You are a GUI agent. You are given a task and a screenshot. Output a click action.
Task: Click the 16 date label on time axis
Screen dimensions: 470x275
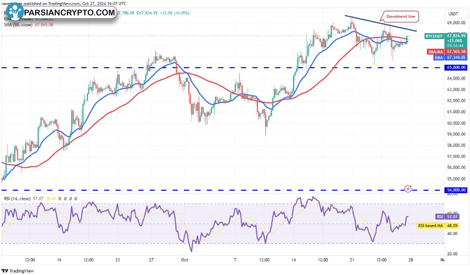[59, 260]
